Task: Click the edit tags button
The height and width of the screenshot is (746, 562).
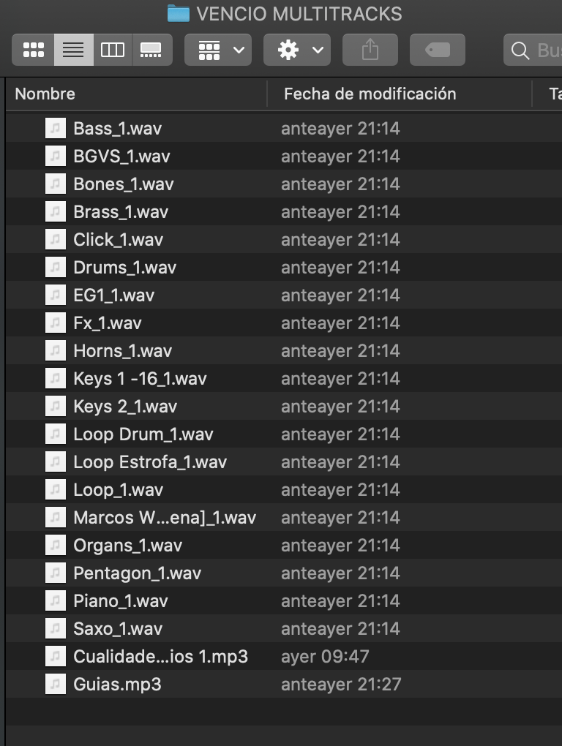Action: (438, 50)
